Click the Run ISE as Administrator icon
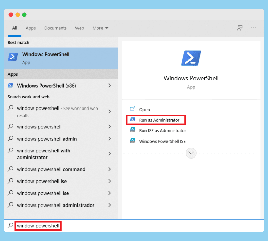The image size is (268, 241). (x=133, y=130)
